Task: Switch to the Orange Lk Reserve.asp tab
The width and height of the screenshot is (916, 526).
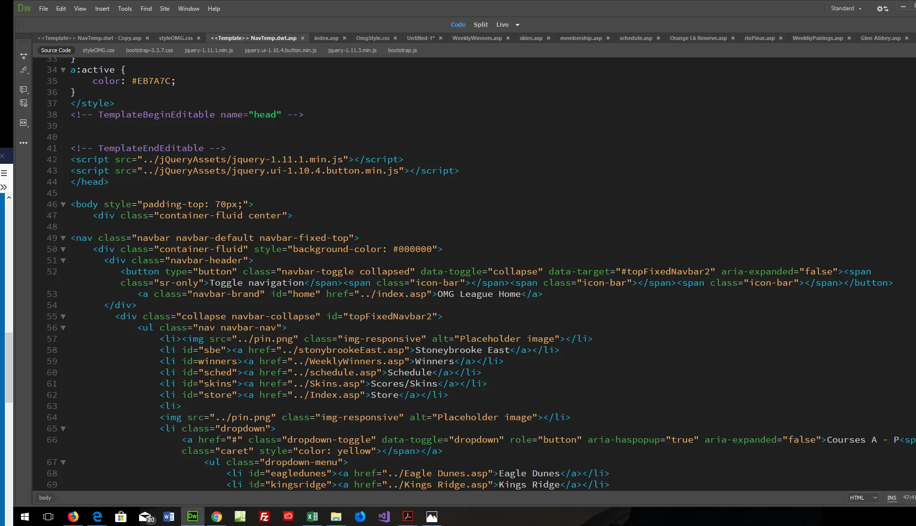Action: (698, 38)
